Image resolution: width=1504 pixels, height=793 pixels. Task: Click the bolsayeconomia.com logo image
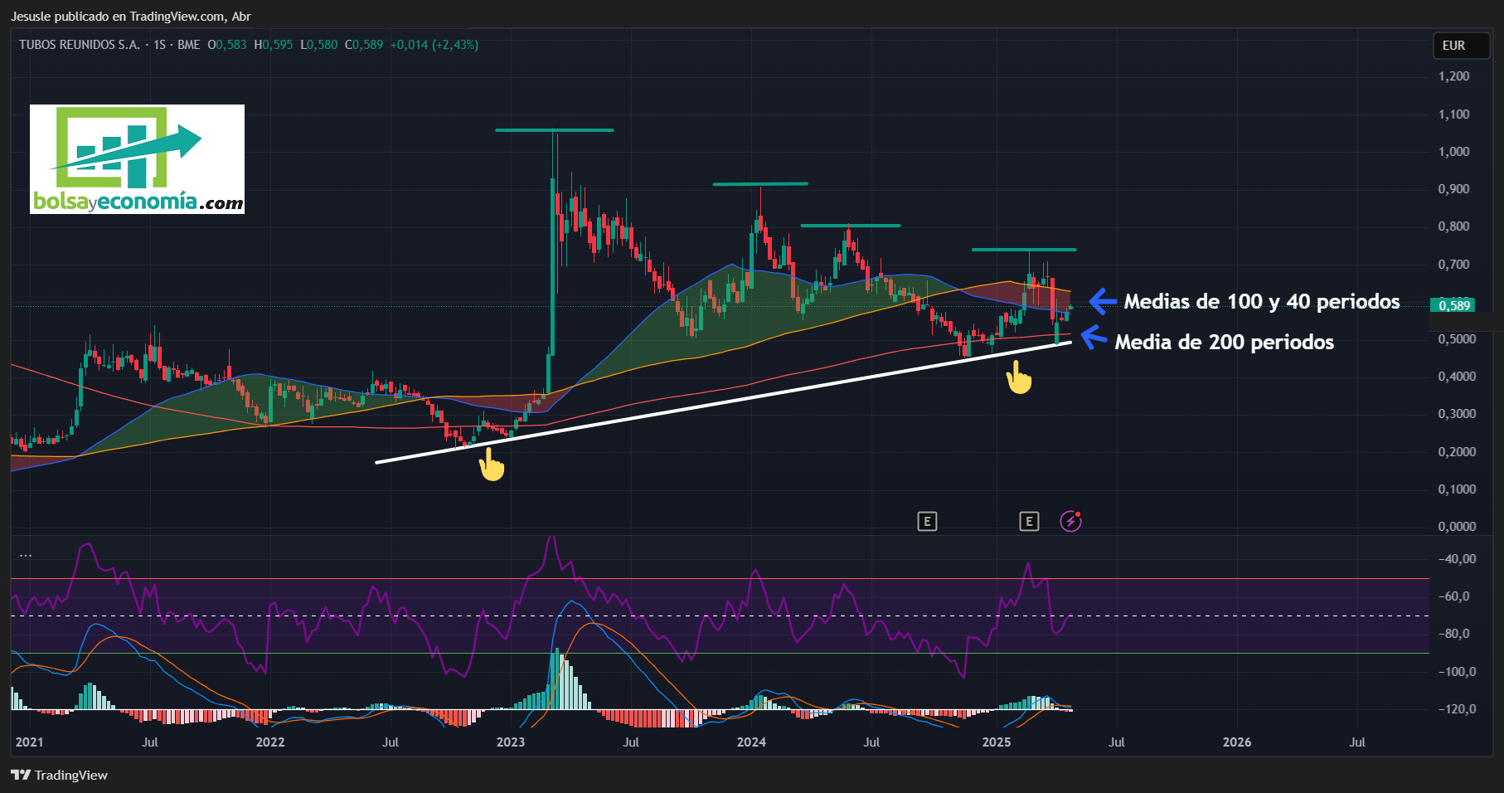tap(137, 159)
